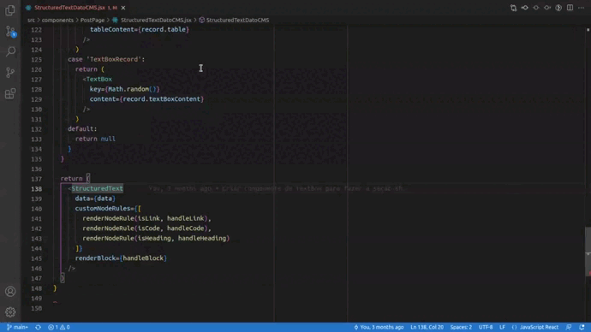Split the editor to the right
Screen dimensions: 591x332
pyautogui.click(x=570, y=8)
